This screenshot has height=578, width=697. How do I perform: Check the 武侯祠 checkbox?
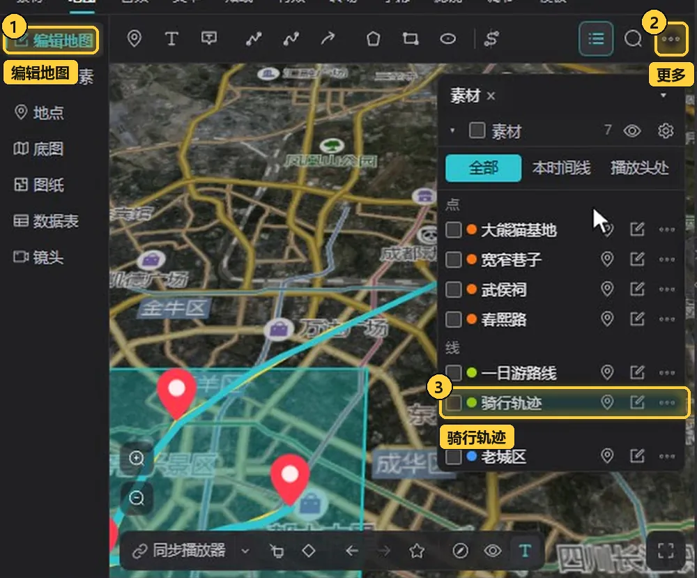coord(454,289)
